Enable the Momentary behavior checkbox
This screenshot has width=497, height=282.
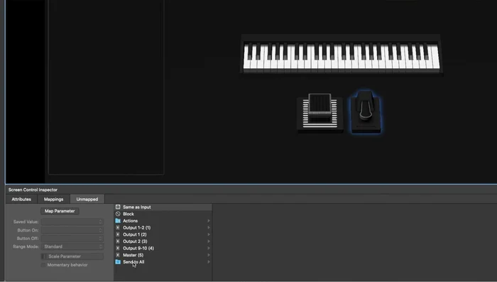coord(43,265)
